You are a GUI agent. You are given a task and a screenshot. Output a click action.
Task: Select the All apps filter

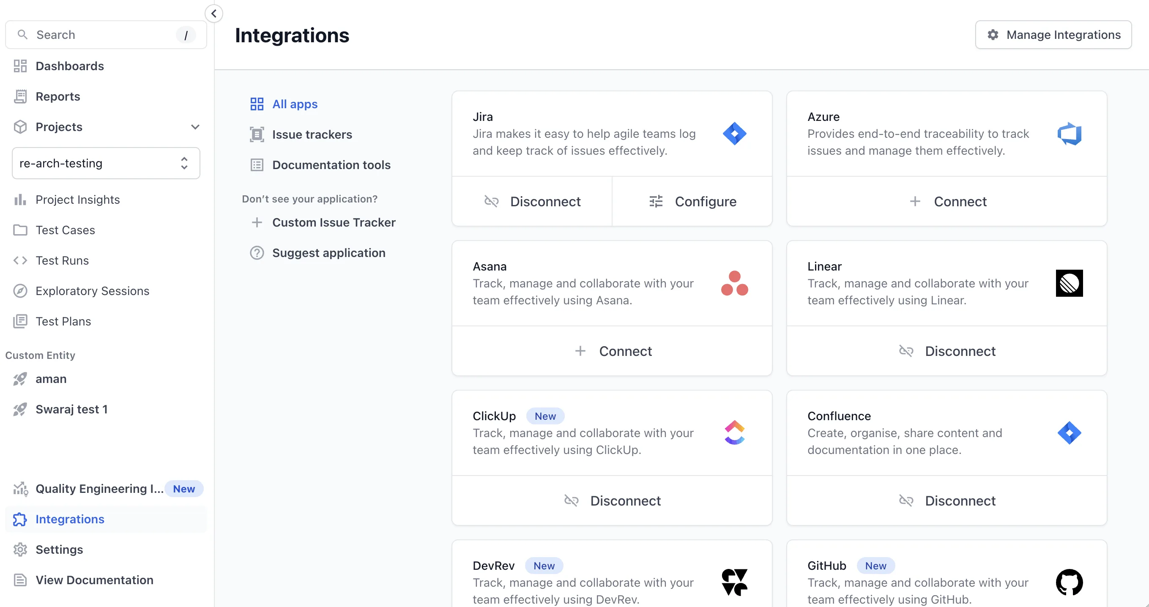284,104
